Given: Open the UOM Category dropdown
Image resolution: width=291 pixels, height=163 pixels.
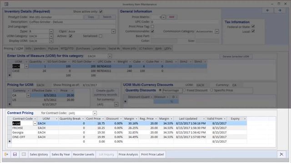Looking at the screenshot, I should tap(51, 36).
